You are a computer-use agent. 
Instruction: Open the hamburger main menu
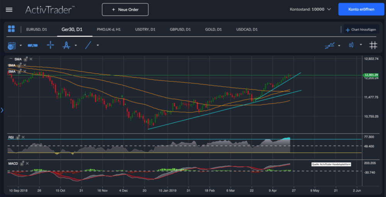click(9, 10)
